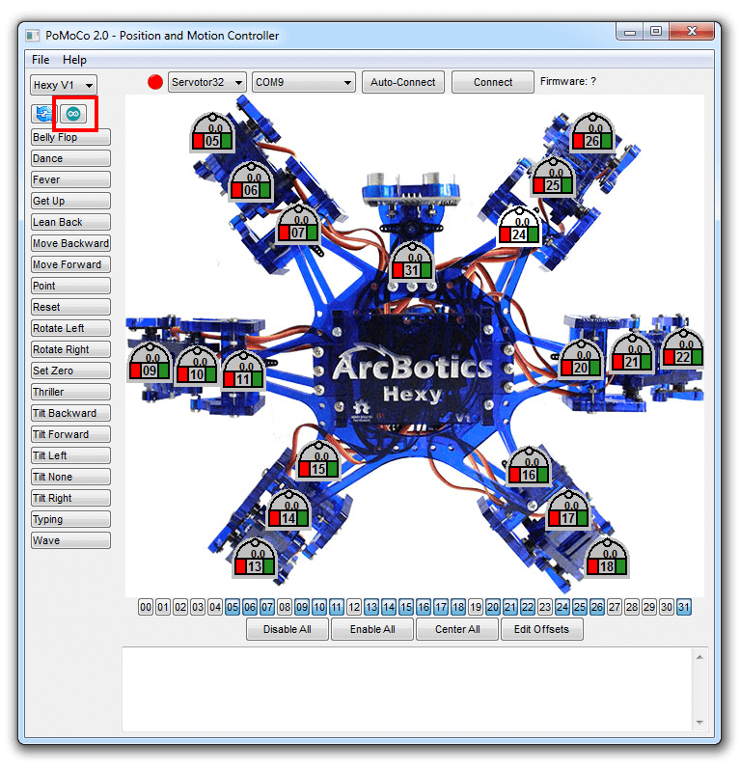Viewport: 740px width, 769px height.
Task: Click the Auto-Connect button
Action: click(403, 82)
